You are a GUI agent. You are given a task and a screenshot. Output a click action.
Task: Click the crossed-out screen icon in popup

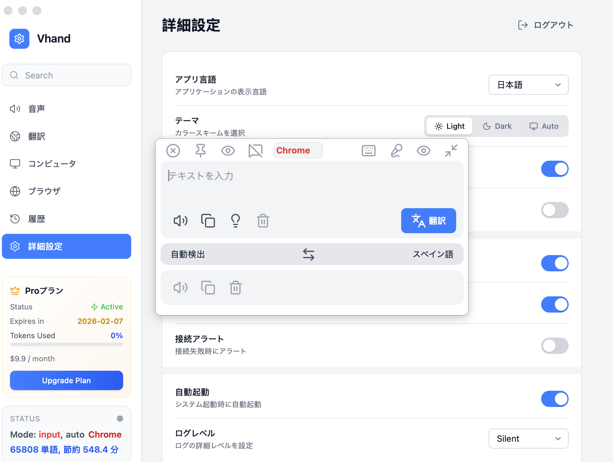tap(255, 151)
